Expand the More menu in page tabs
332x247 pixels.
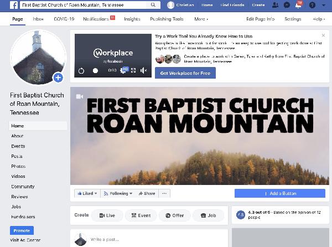pyautogui.click(x=201, y=19)
